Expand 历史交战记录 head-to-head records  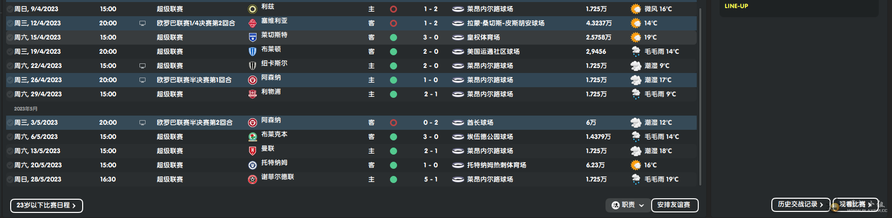pos(801,204)
